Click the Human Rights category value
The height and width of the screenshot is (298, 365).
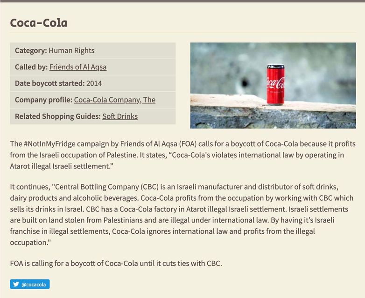coord(71,50)
